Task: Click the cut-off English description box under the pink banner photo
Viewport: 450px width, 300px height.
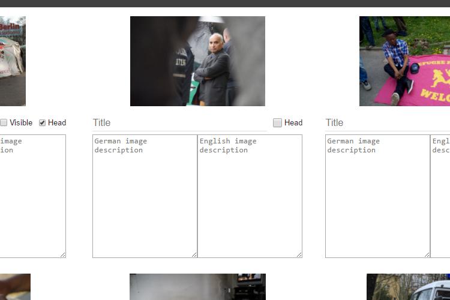Action: pyautogui.click(x=440, y=196)
